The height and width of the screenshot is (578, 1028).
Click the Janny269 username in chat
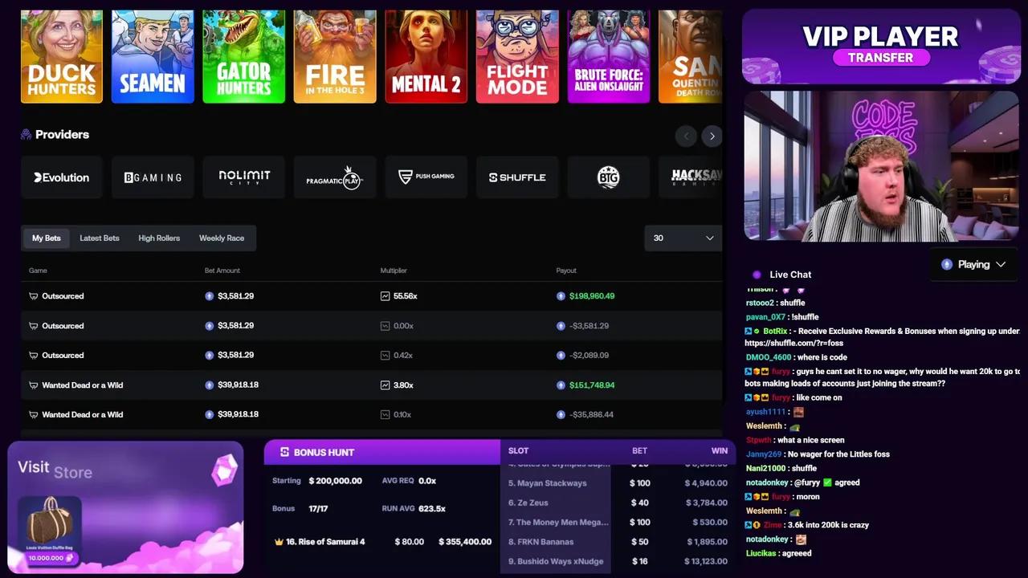coord(762,454)
